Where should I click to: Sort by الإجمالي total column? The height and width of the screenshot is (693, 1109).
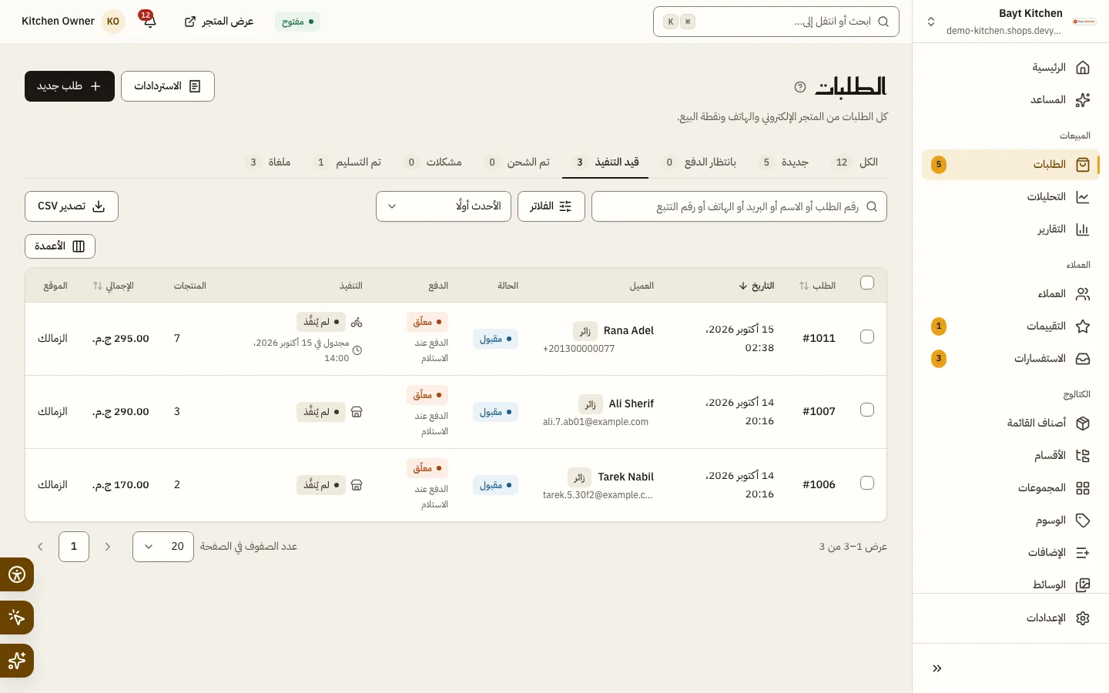pos(113,286)
